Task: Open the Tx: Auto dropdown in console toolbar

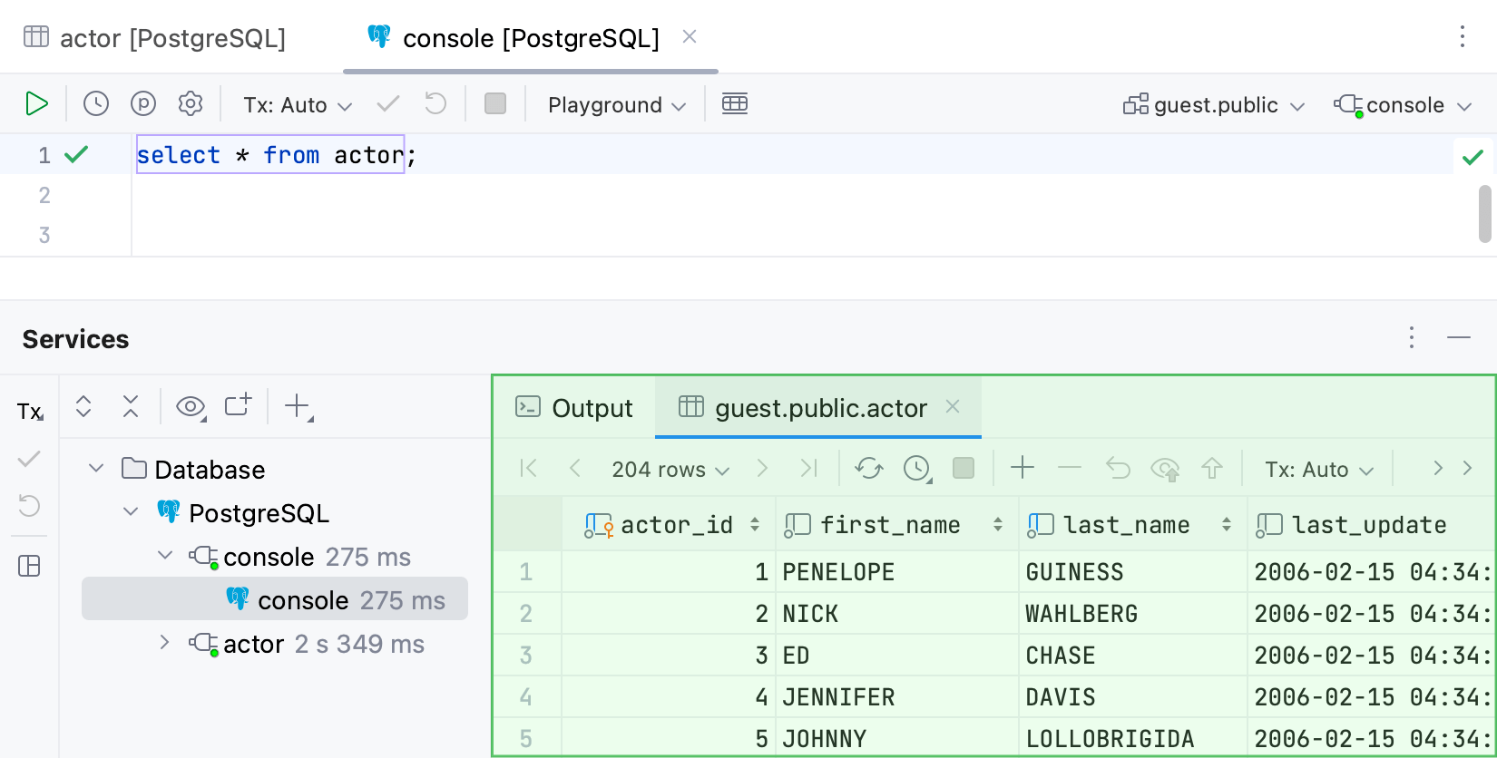Action: coord(297,105)
